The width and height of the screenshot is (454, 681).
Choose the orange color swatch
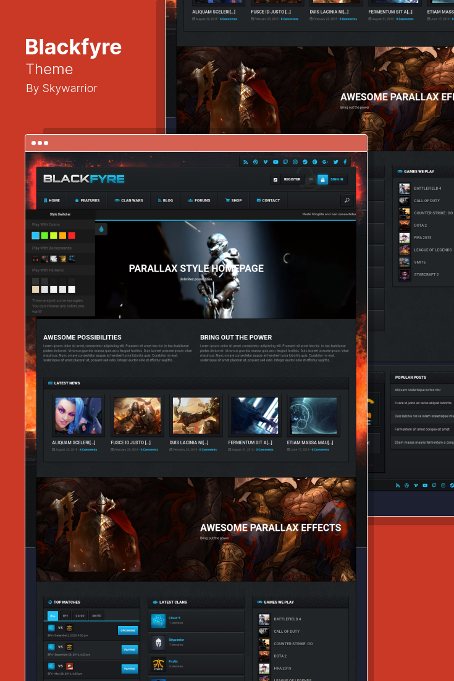coord(62,235)
